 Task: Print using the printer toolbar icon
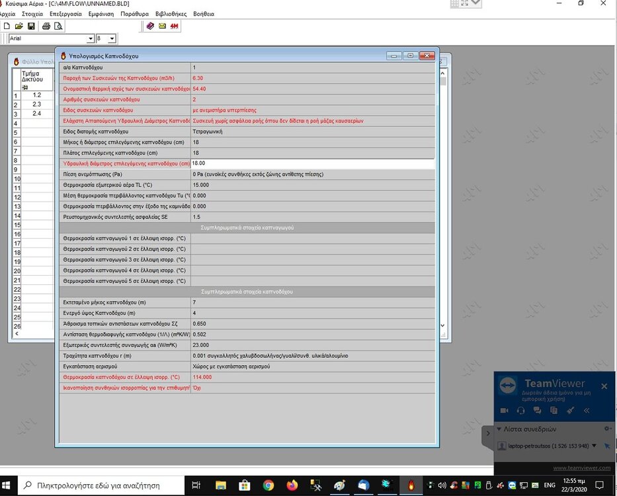[46, 26]
